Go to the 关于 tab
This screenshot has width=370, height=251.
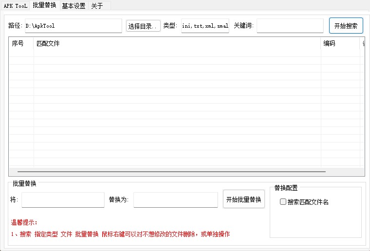point(97,6)
